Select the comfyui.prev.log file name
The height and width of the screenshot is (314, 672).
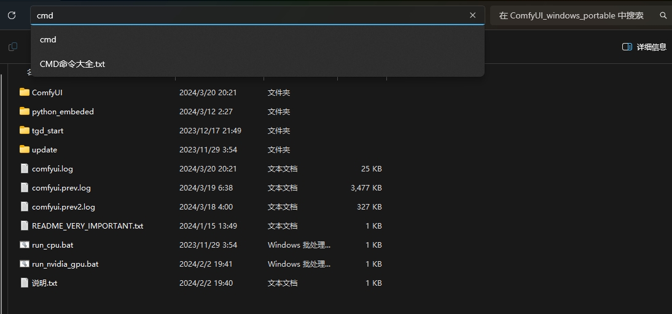pos(61,188)
